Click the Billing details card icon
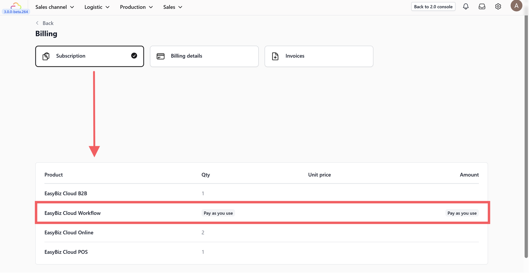The height and width of the screenshot is (273, 529). (x=161, y=56)
